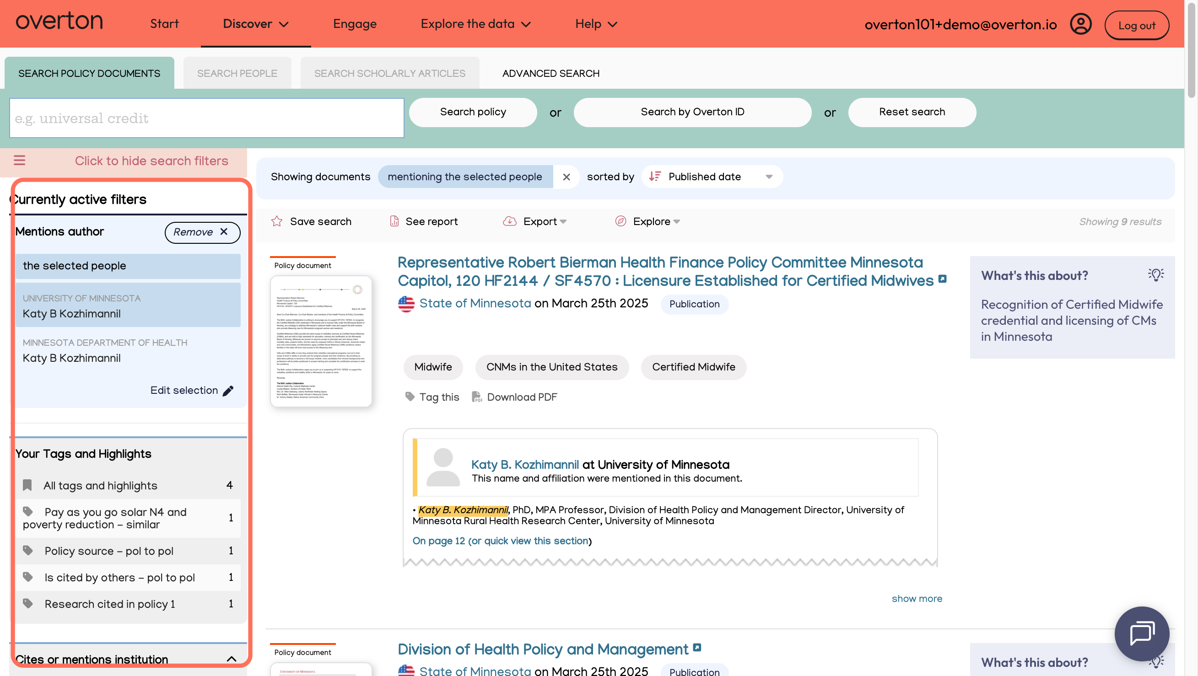1198x676 pixels.
Task: Switch to Search People tab
Action: pyautogui.click(x=237, y=73)
